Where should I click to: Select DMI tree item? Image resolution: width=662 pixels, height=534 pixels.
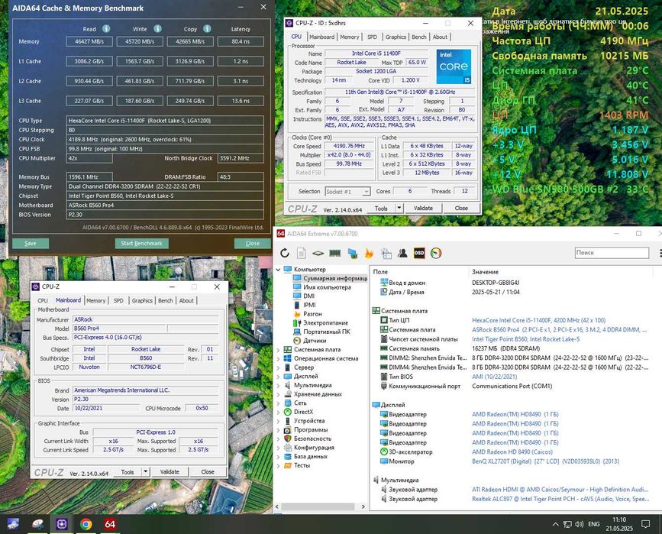[x=308, y=296]
